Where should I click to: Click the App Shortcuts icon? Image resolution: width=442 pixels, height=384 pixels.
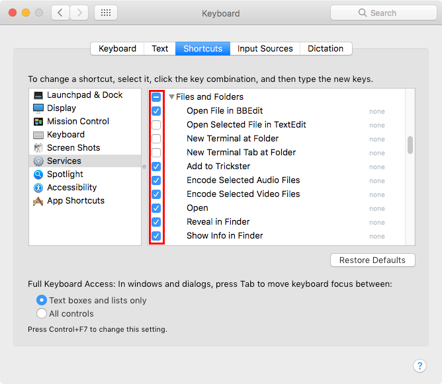[38, 201]
